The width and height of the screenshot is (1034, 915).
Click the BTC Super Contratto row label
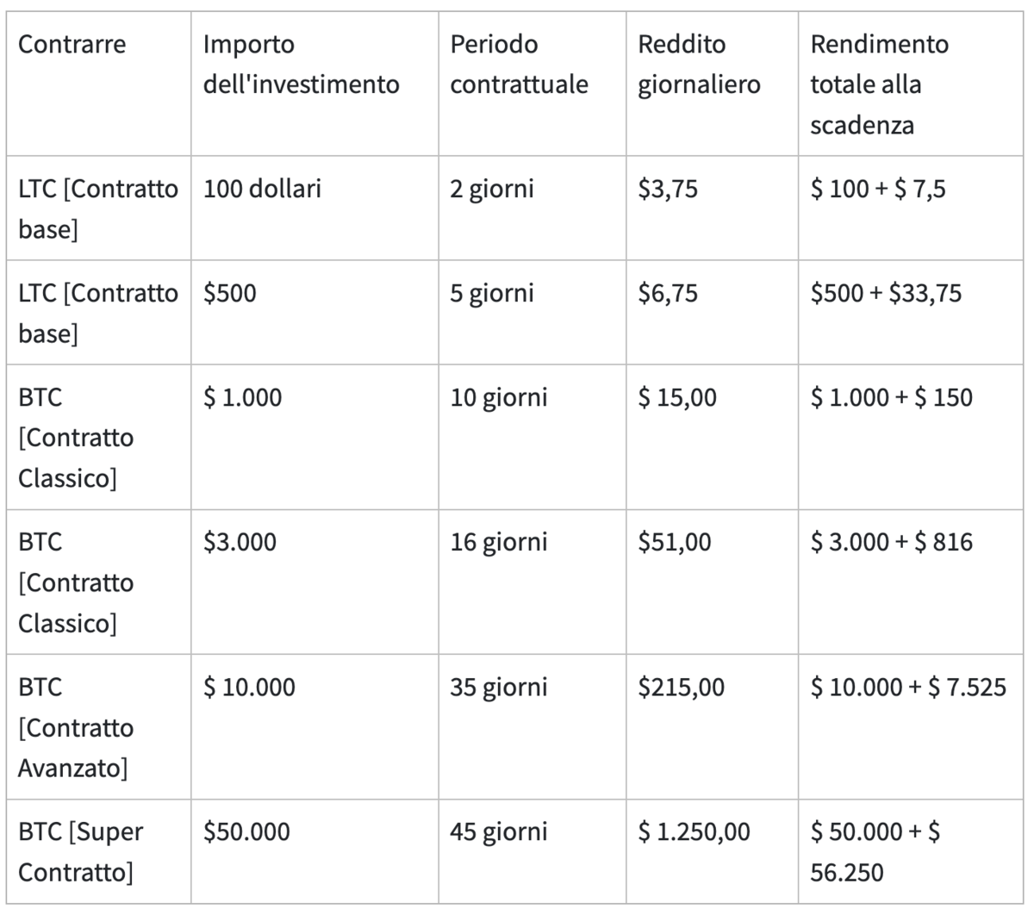click(x=80, y=852)
